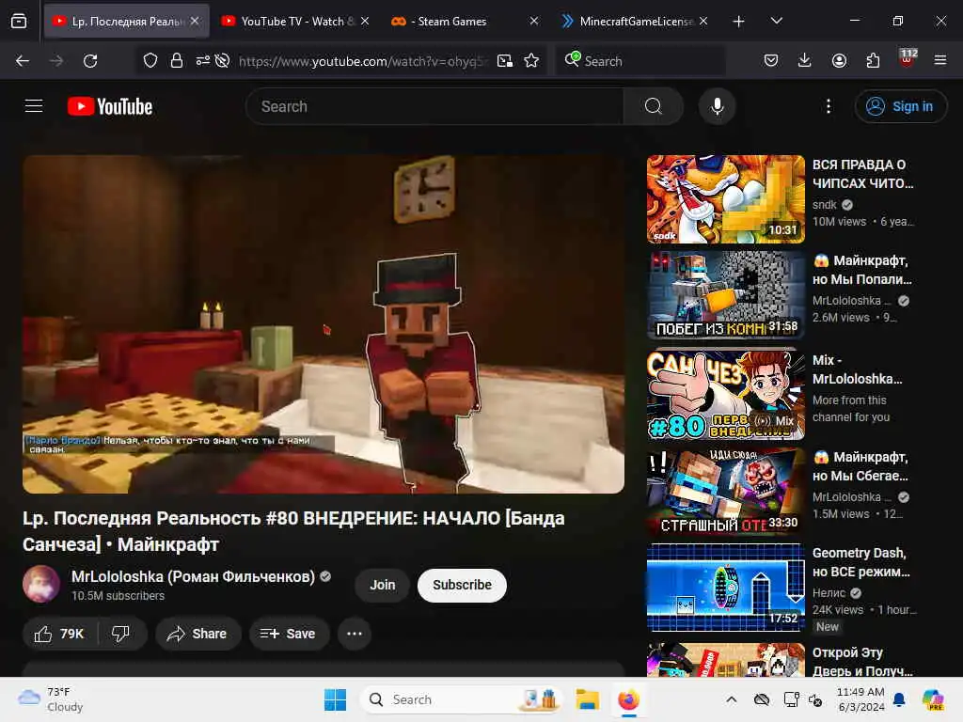963x722 pixels.
Task: Play or pause the main video player
Action: coord(324,324)
